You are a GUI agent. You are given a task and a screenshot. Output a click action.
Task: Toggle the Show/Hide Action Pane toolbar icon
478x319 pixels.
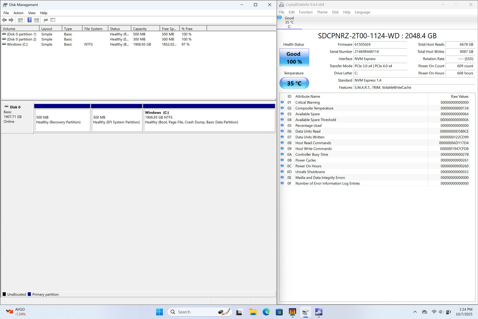pos(36,20)
